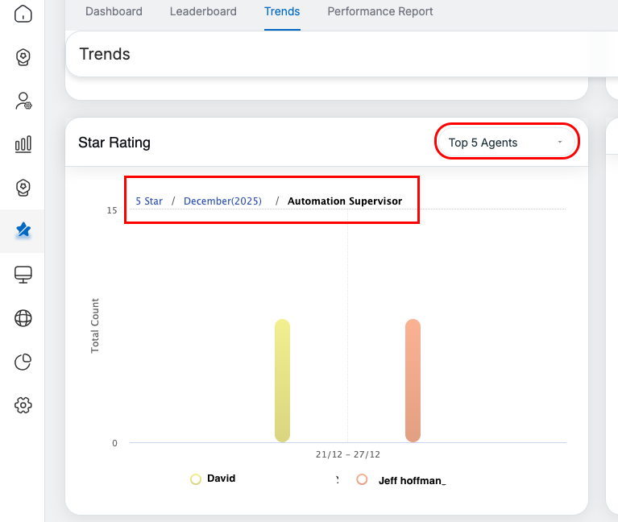Select the Trends tab
618x522 pixels.
pos(282,11)
